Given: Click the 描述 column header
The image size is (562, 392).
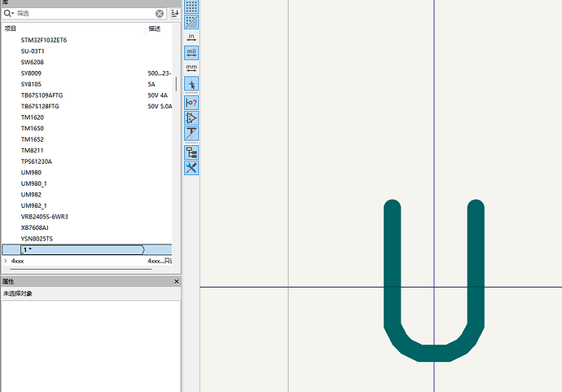Looking at the screenshot, I should (155, 29).
